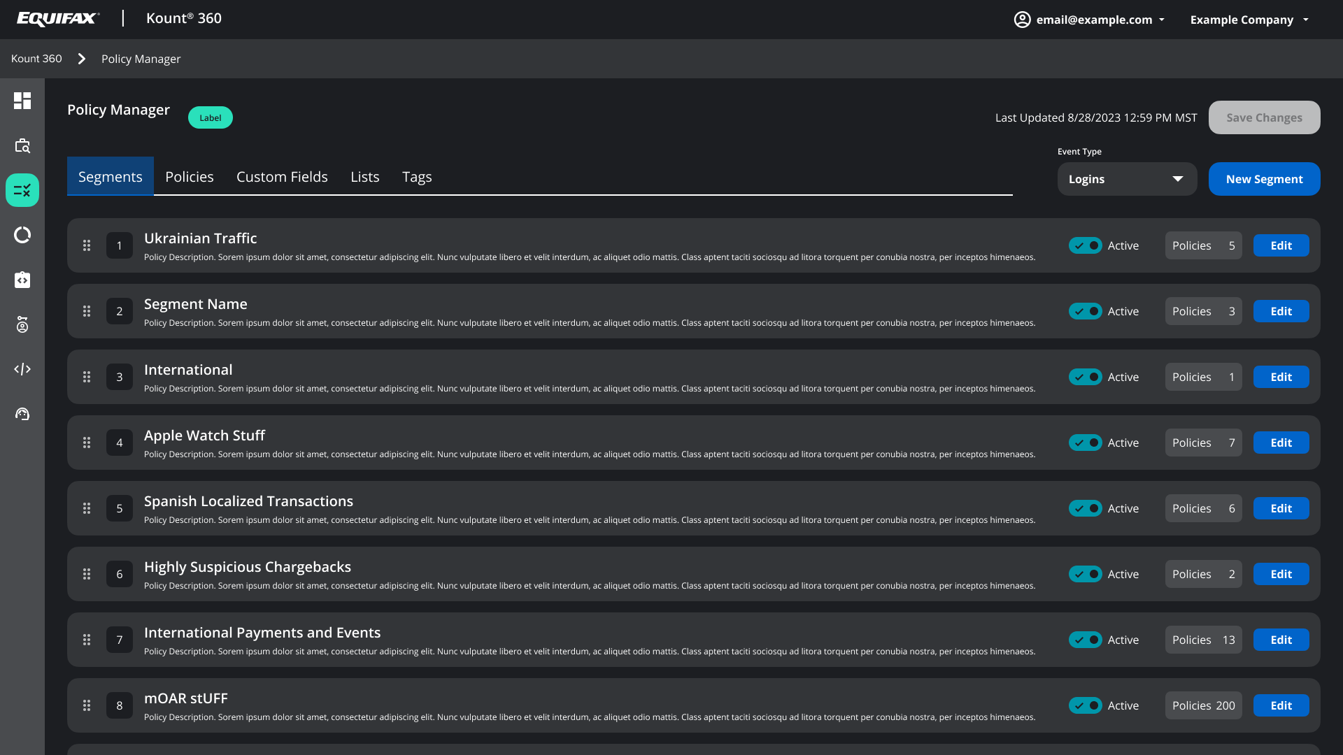Open the support headset sidebar icon
The width and height of the screenshot is (1343, 755).
point(22,414)
